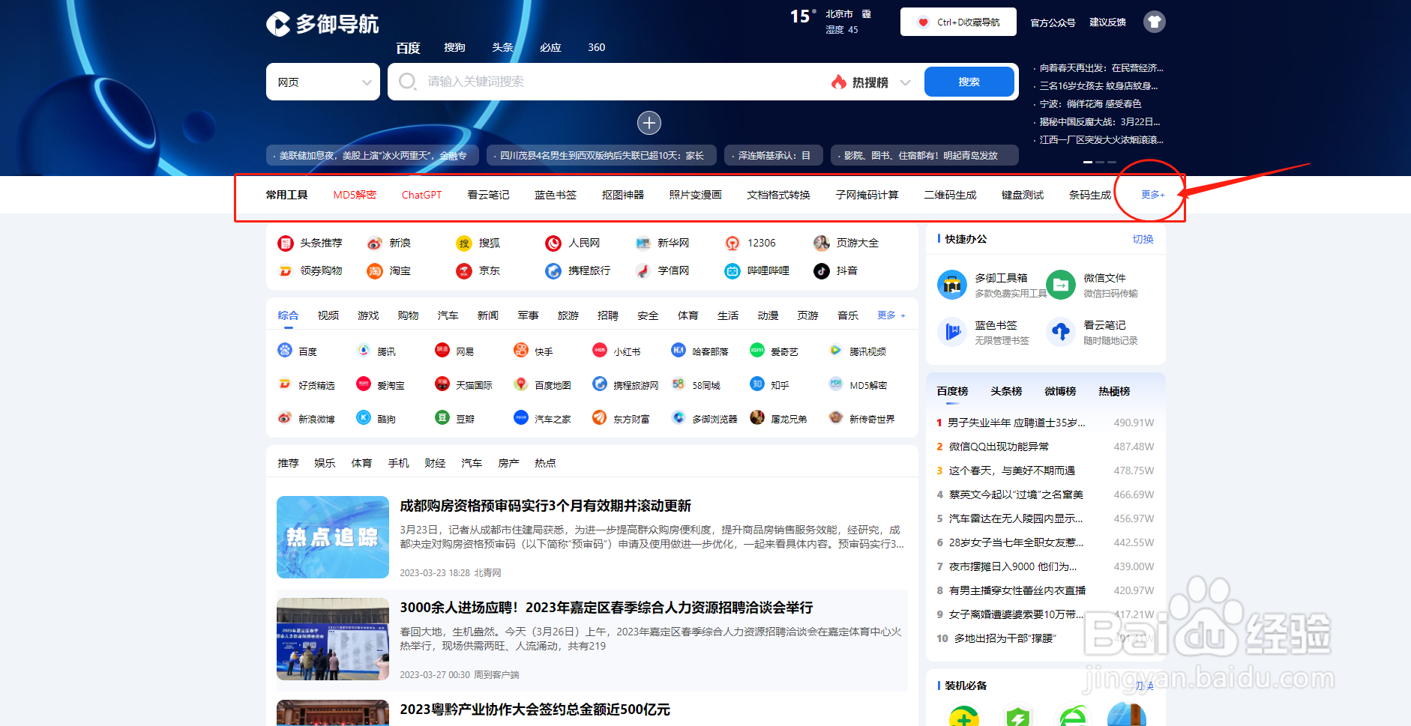
Task: Click the plus circle under search bar
Action: pos(649,123)
